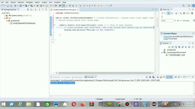
Task: Toggle Show Console on Standard Out
Action: [x=168, y=77]
